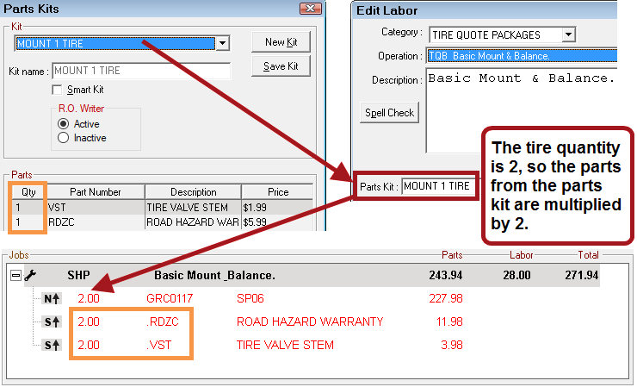Collapse the SHP Basic Mount Balance job
The image size is (637, 387).
15,275
